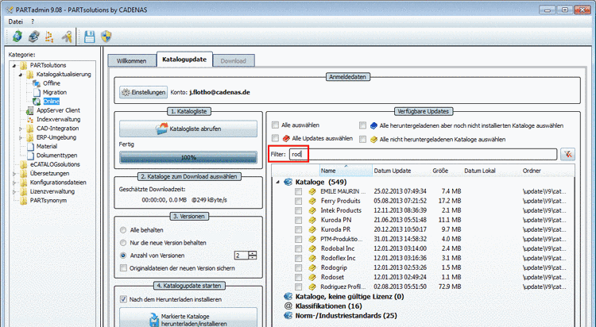Select the Online tree item
596x327 pixels.
point(52,102)
